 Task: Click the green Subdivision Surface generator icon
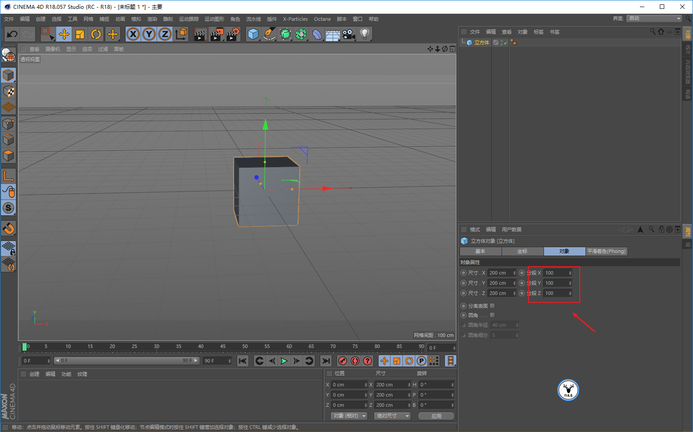pyautogui.click(x=285, y=34)
